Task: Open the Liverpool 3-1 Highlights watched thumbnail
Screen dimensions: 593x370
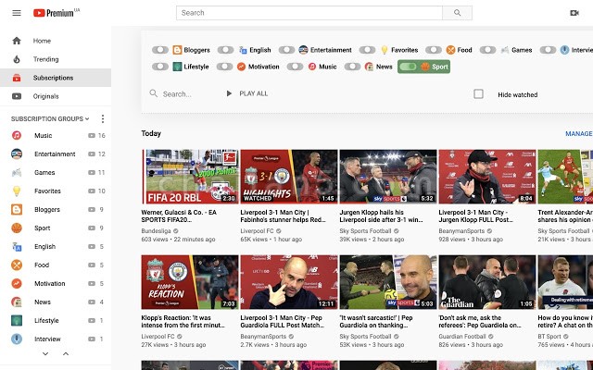Action: pyautogui.click(x=289, y=177)
